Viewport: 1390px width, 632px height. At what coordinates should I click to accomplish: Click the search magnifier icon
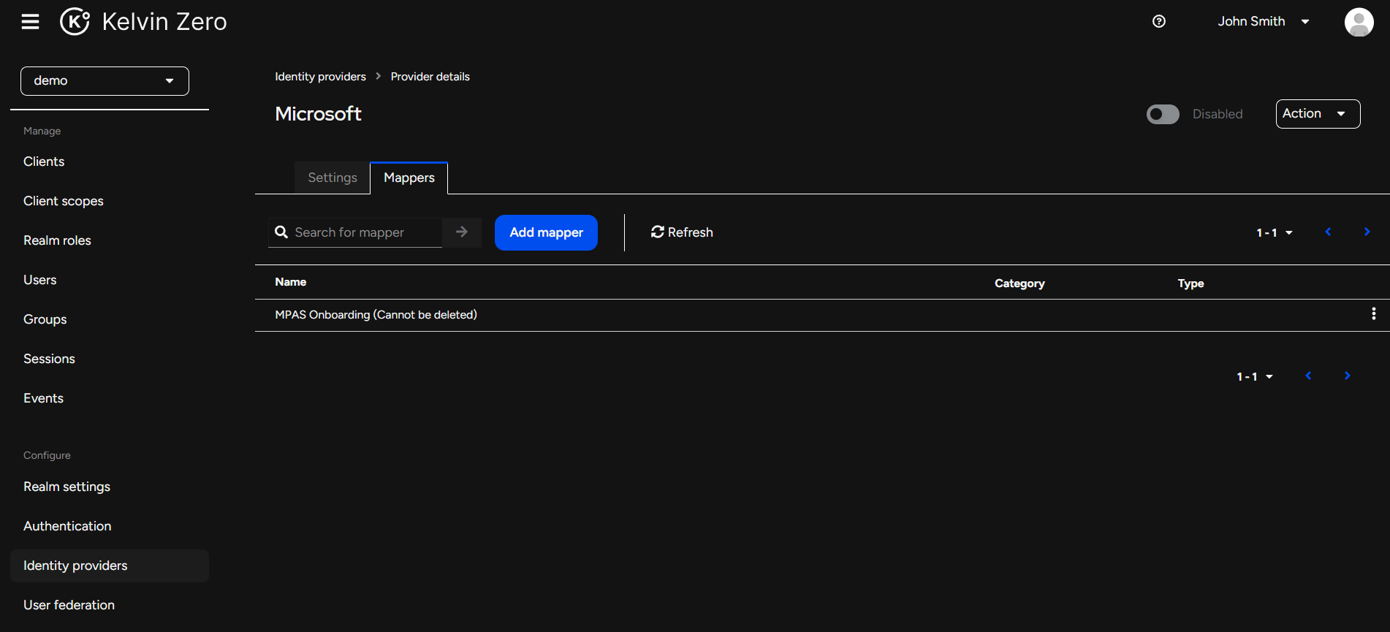281,232
